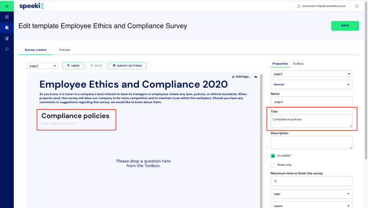
Task: Click the Maximum time to finish input
Action: [311, 181]
